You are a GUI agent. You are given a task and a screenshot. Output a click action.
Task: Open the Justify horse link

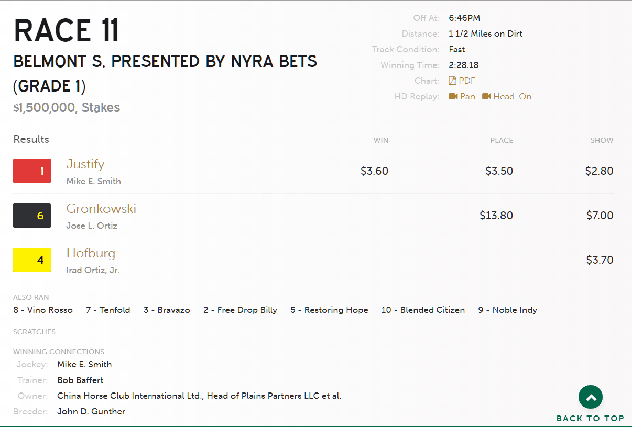point(85,164)
